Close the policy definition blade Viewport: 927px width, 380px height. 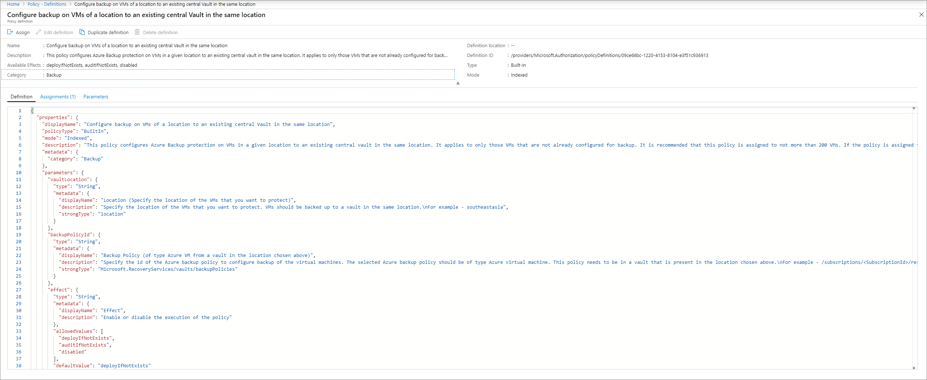click(921, 15)
